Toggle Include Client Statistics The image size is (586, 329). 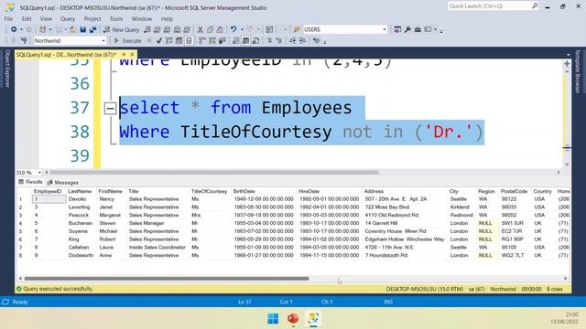pyautogui.click(x=222, y=40)
